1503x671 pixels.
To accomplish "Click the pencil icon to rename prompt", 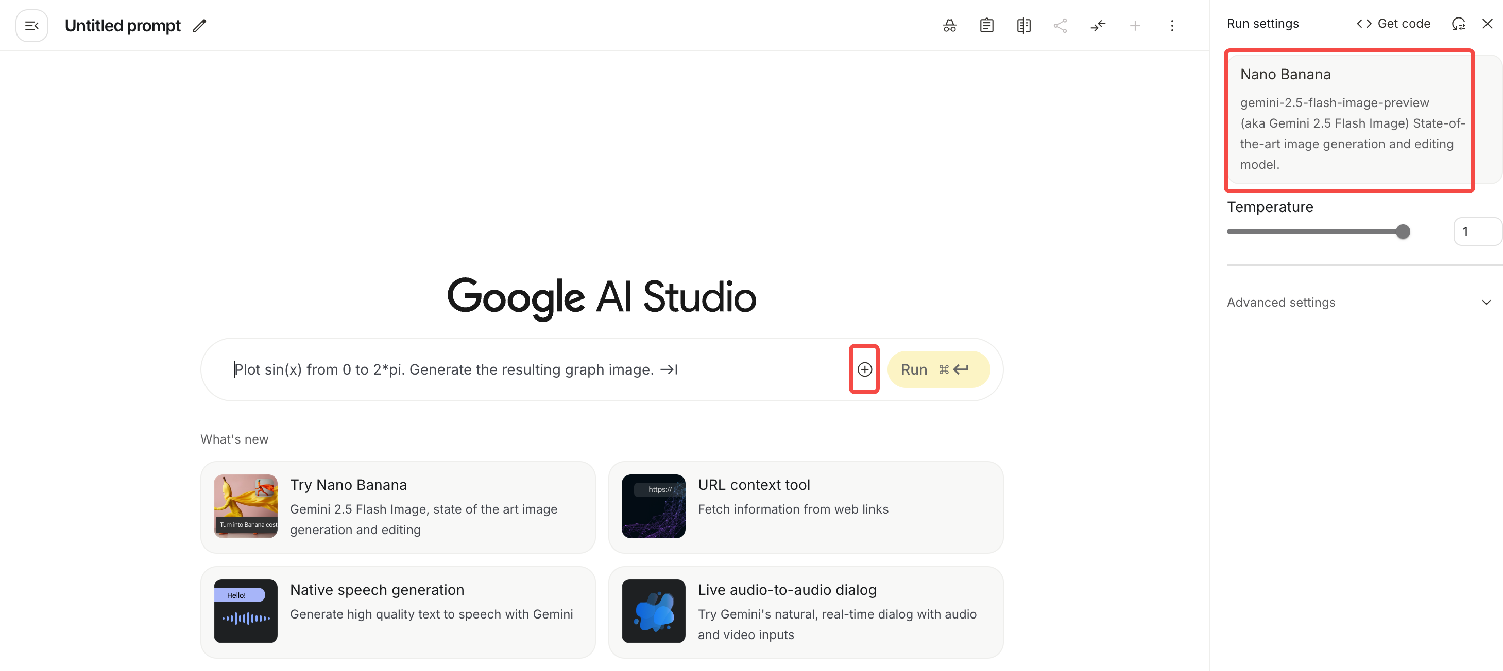I will tap(199, 26).
